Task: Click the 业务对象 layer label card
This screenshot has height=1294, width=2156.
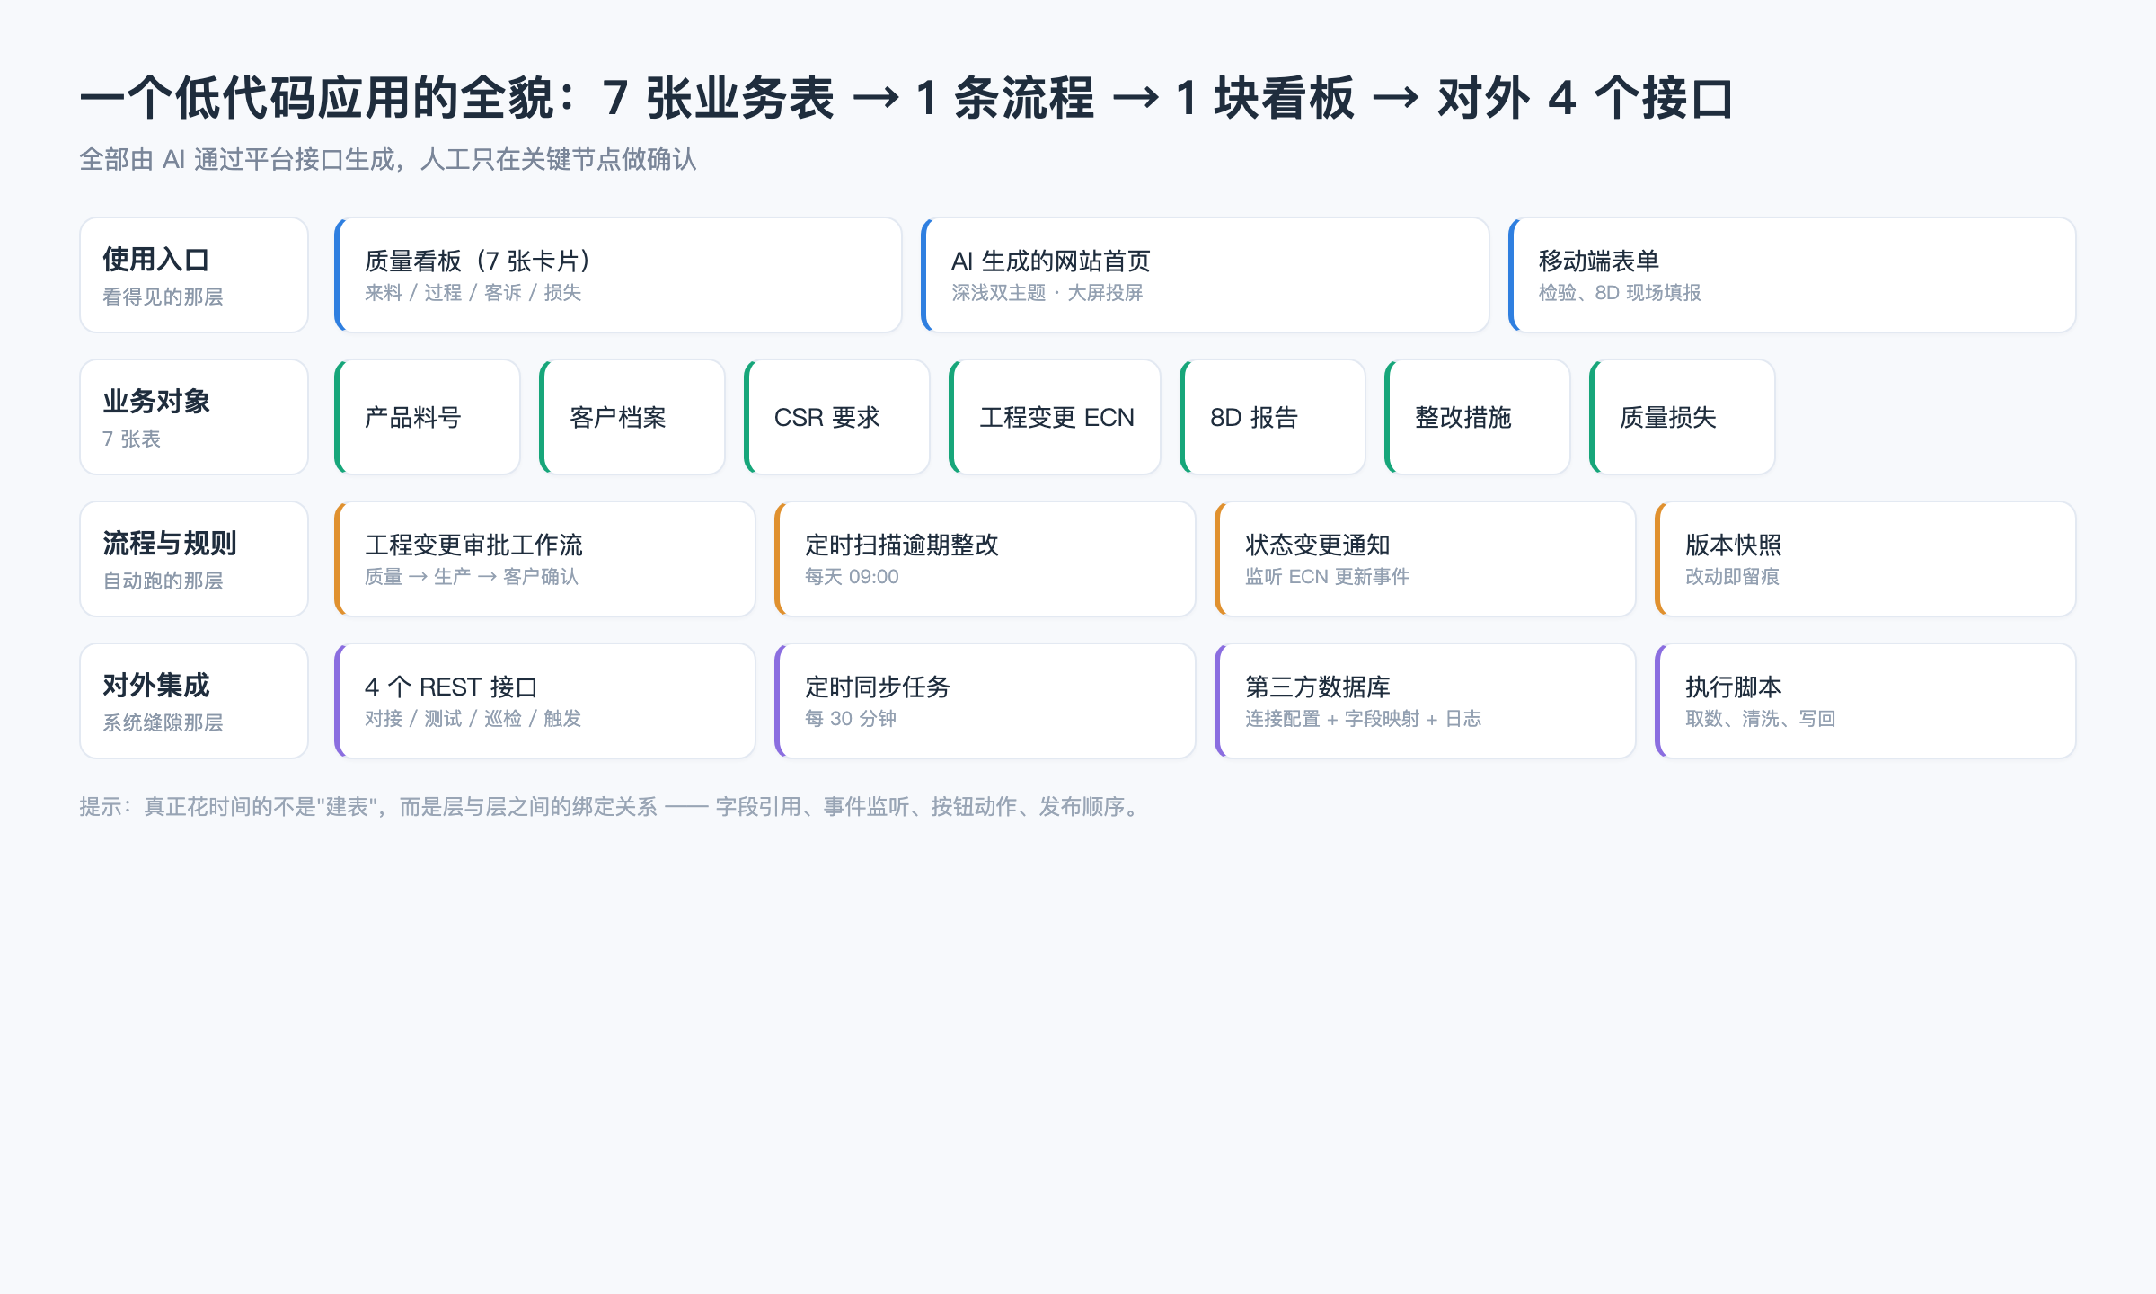Action: click(x=194, y=417)
